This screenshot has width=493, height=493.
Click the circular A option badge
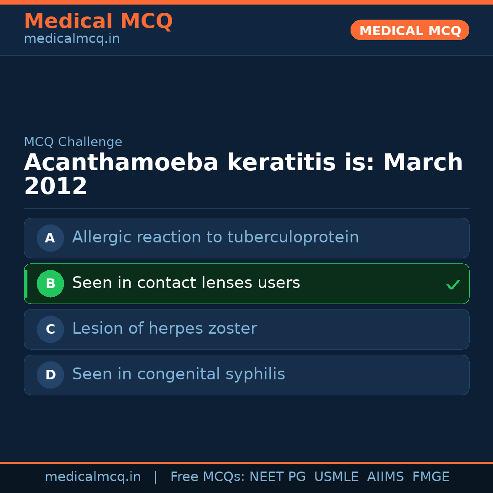tap(50, 238)
